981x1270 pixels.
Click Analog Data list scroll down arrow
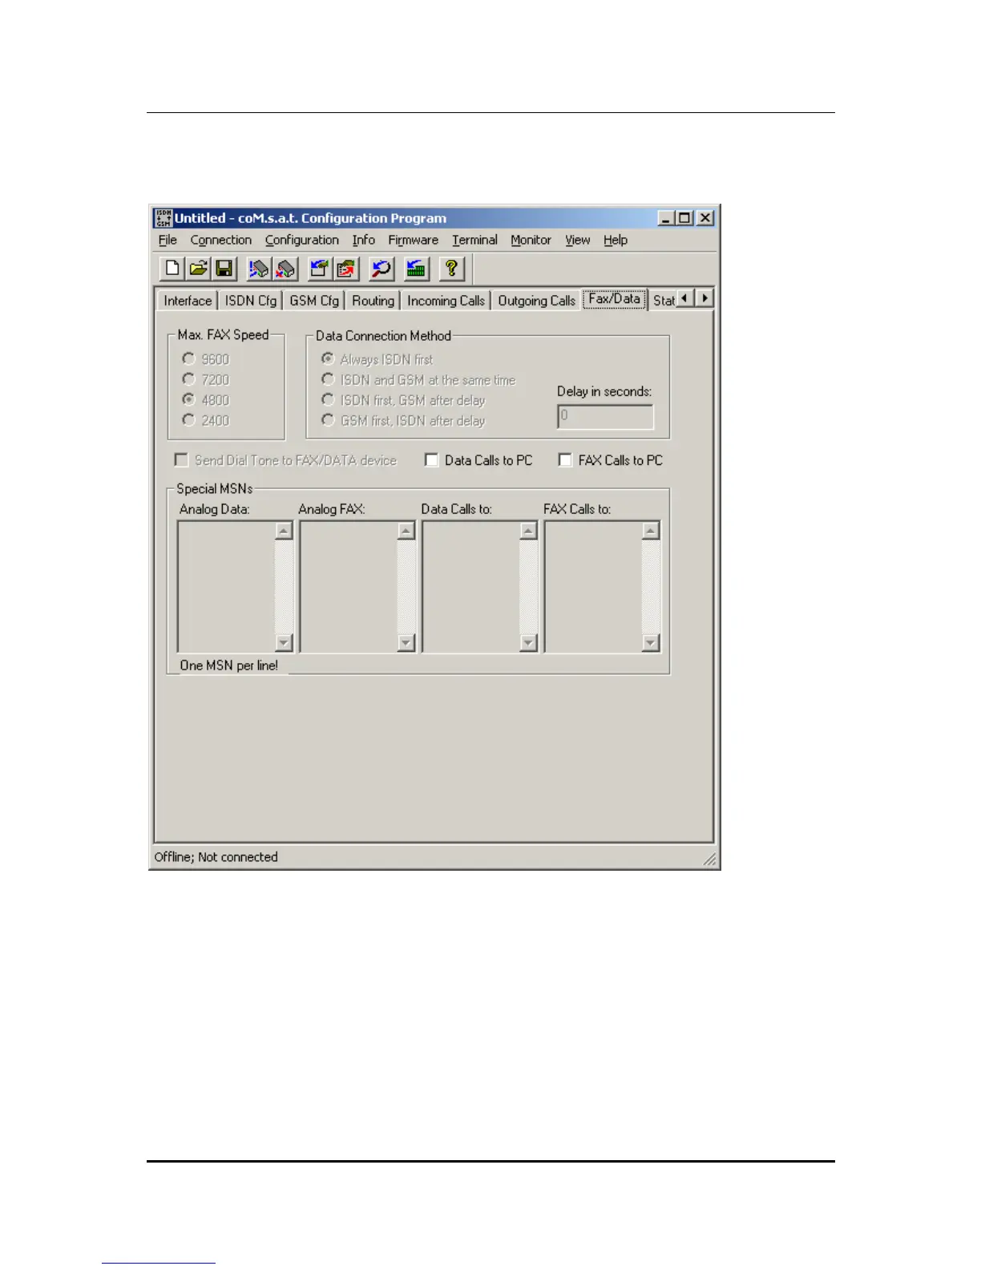coord(284,642)
